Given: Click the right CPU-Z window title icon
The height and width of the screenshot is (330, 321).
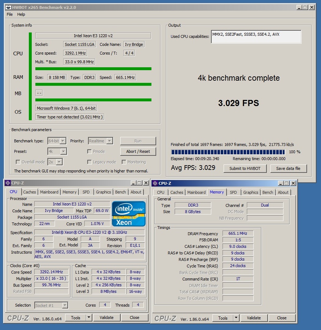Looking at the screenshot, I should tap(155, 183).
